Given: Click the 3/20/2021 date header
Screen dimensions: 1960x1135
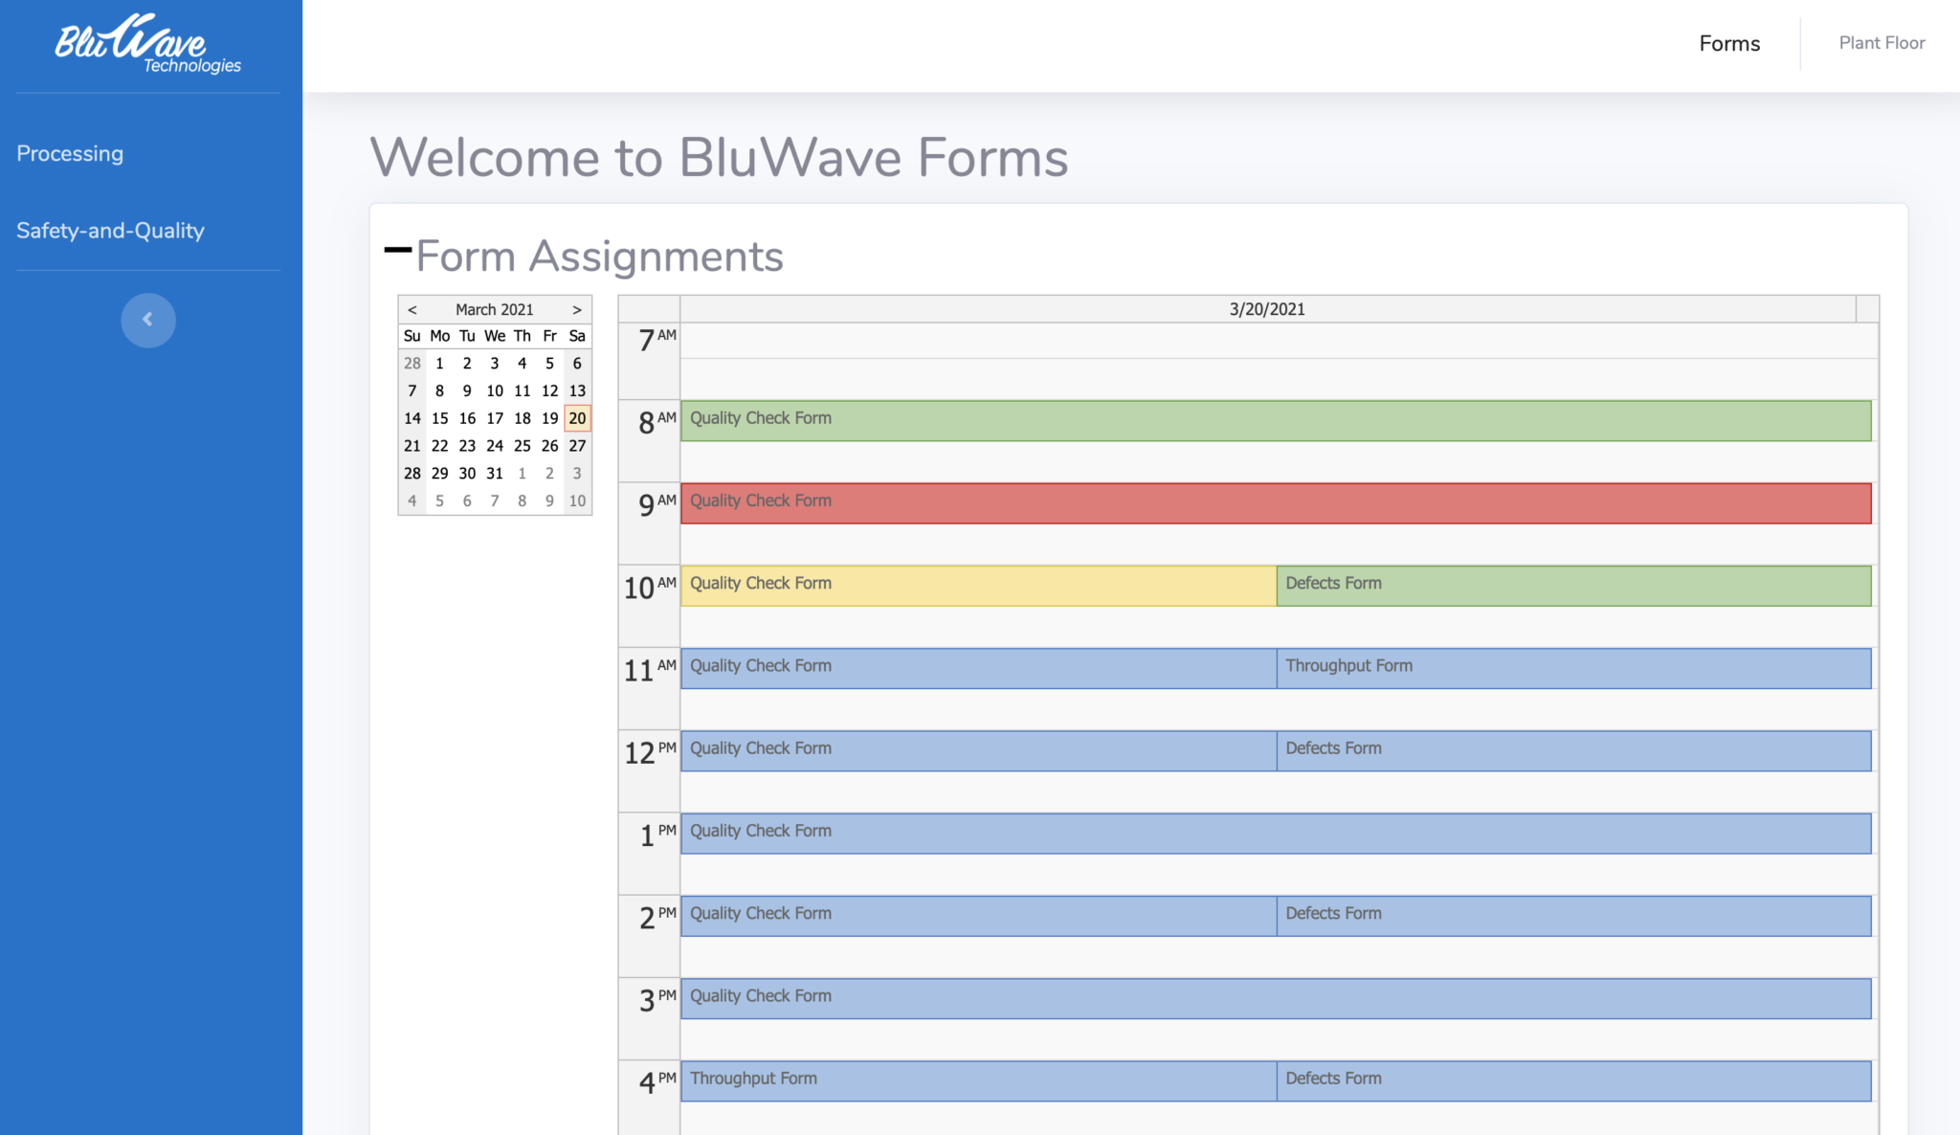Looking at the screenshot, I should [1267, 308].
